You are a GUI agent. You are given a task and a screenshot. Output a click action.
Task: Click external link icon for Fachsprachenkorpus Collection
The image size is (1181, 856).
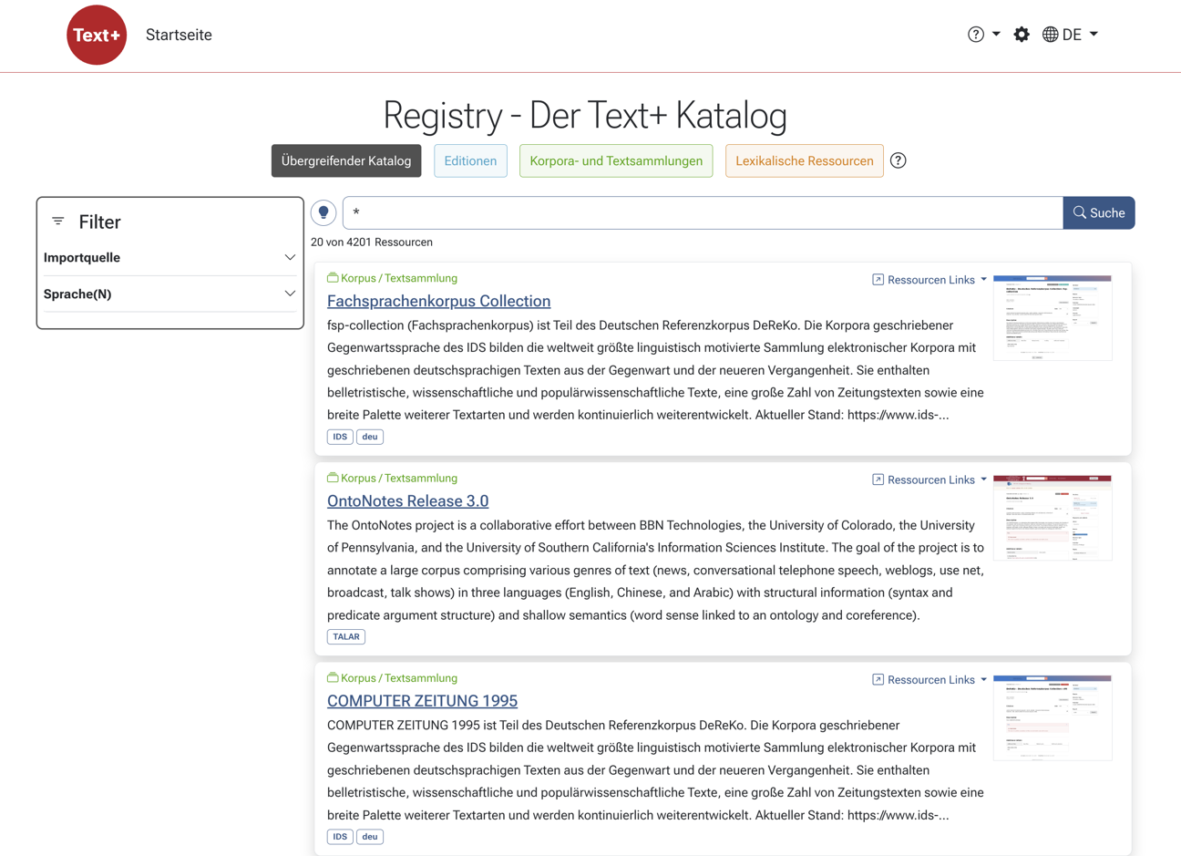tap(878, 280)
